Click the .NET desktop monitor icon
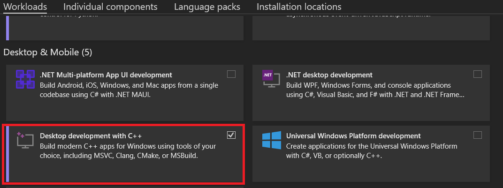503x188 pixels. (271, 79)
